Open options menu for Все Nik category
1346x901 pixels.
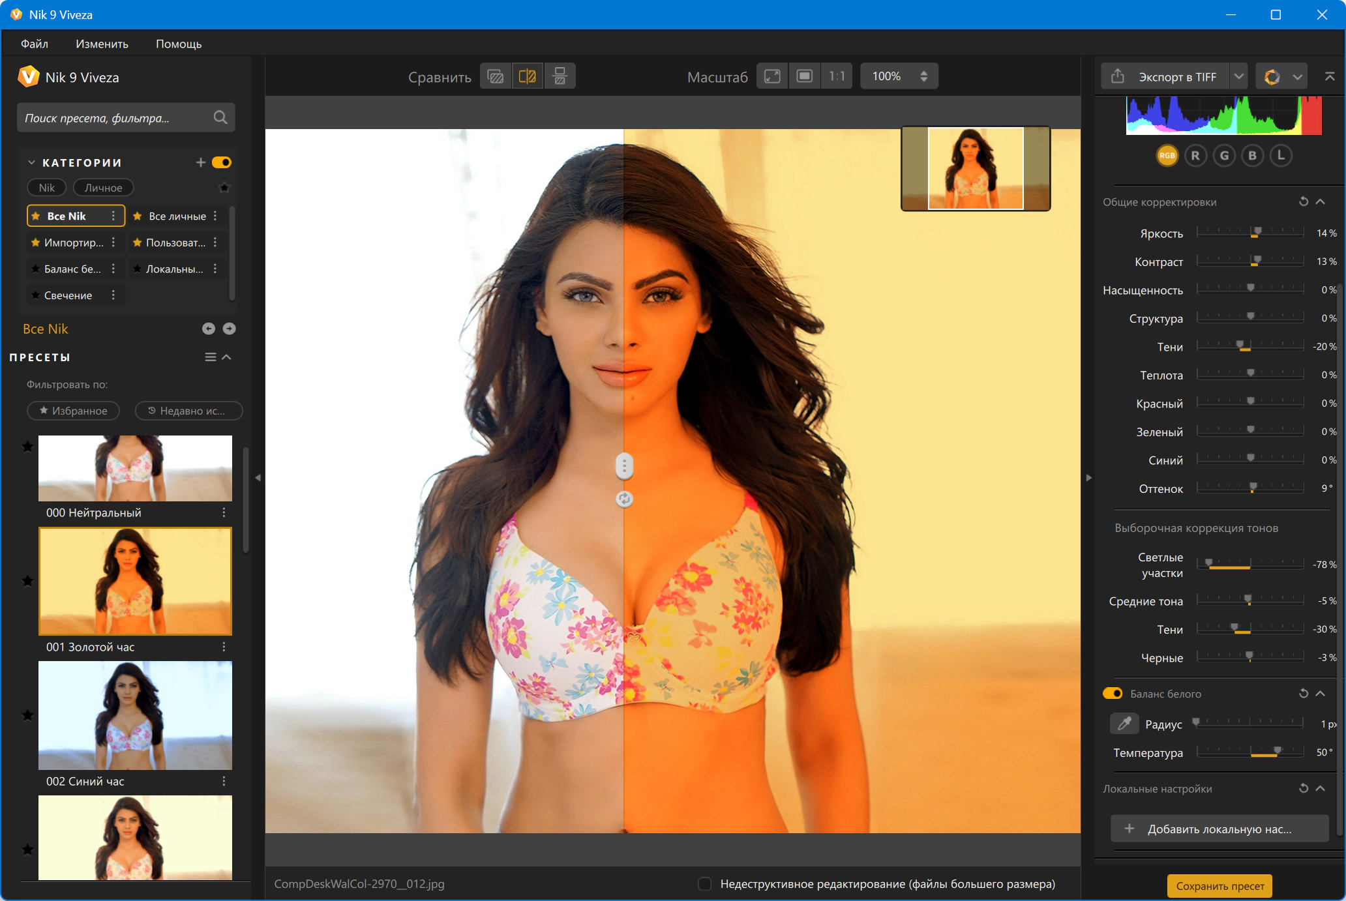pos(113,216)
